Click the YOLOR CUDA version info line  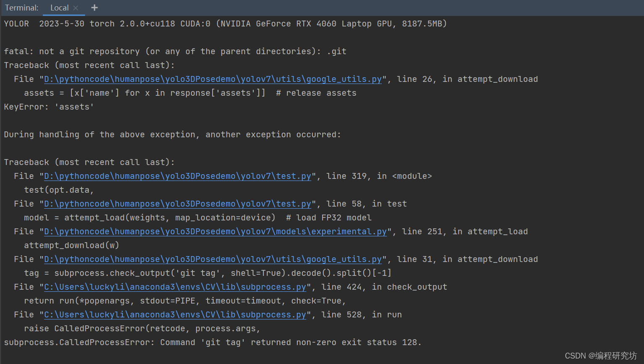[x=225, y=24]
